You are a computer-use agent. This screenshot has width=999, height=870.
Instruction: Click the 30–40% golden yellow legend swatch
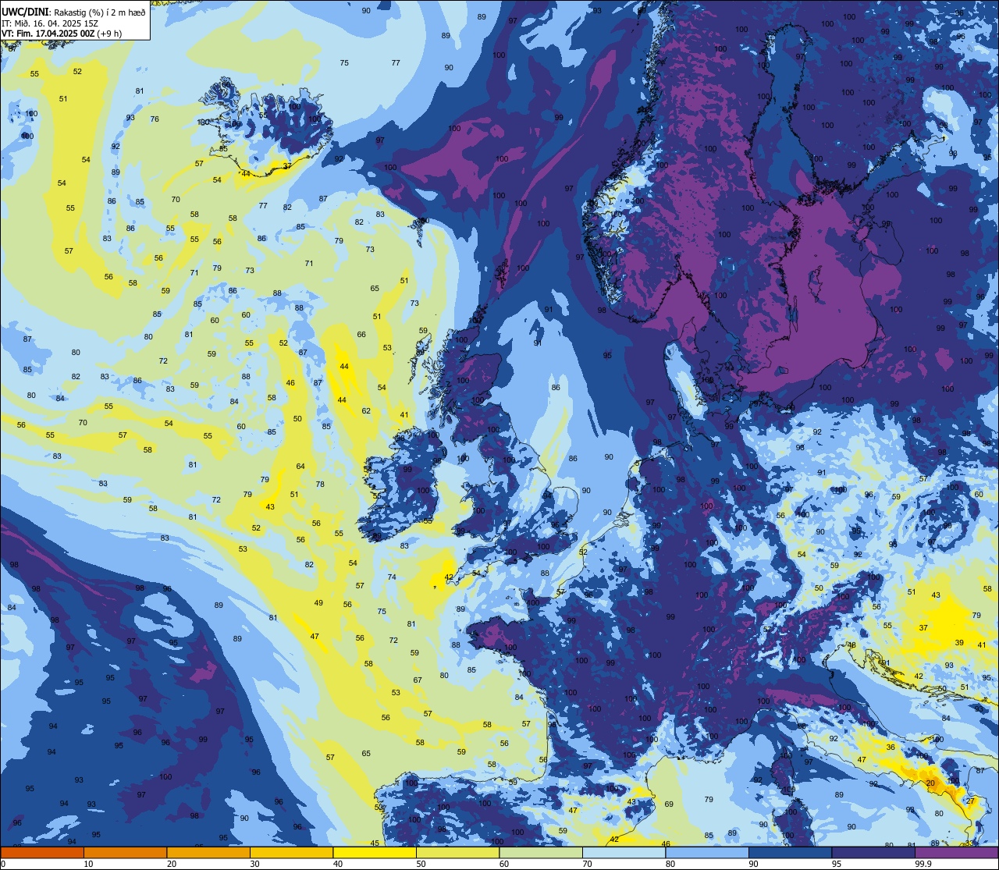pos(292,852)
